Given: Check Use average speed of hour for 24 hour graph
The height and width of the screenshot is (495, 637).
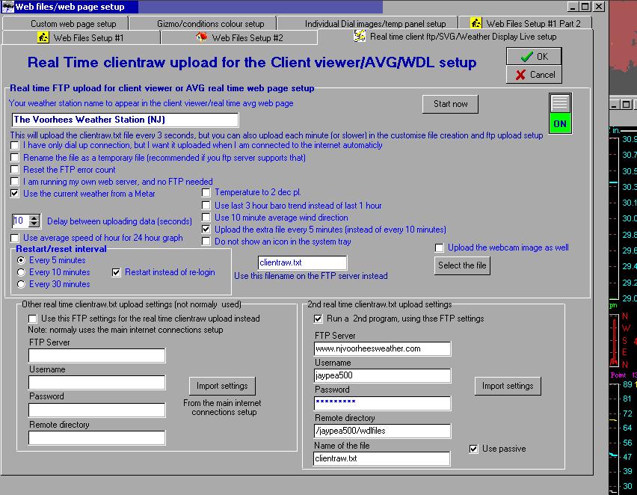Looking at the screenshot, I should coord(15,238).
